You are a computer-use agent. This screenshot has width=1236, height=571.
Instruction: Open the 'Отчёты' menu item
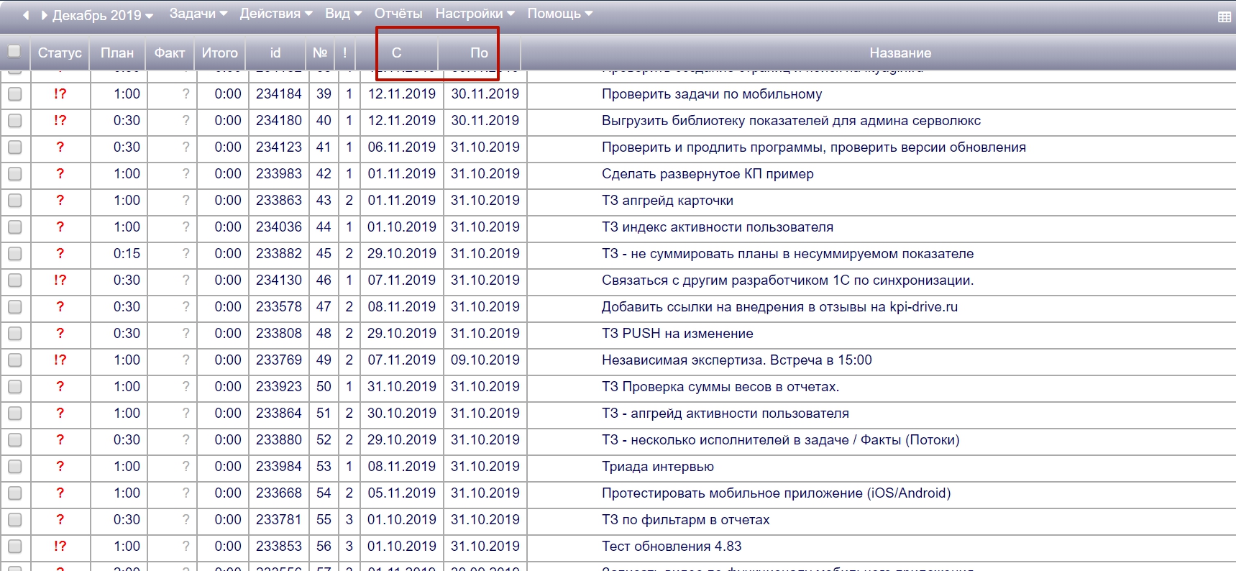pyautogui.click(x=398, y=14)
